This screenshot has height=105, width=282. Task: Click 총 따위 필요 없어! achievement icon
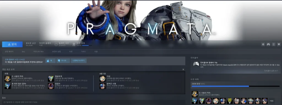click(x=7, y=86)
